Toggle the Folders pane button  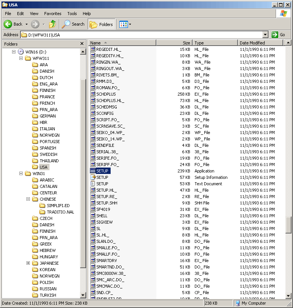point(102,24)
